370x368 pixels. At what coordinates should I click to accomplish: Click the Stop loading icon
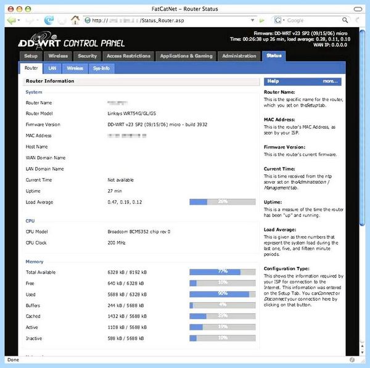tap(62, 21)
